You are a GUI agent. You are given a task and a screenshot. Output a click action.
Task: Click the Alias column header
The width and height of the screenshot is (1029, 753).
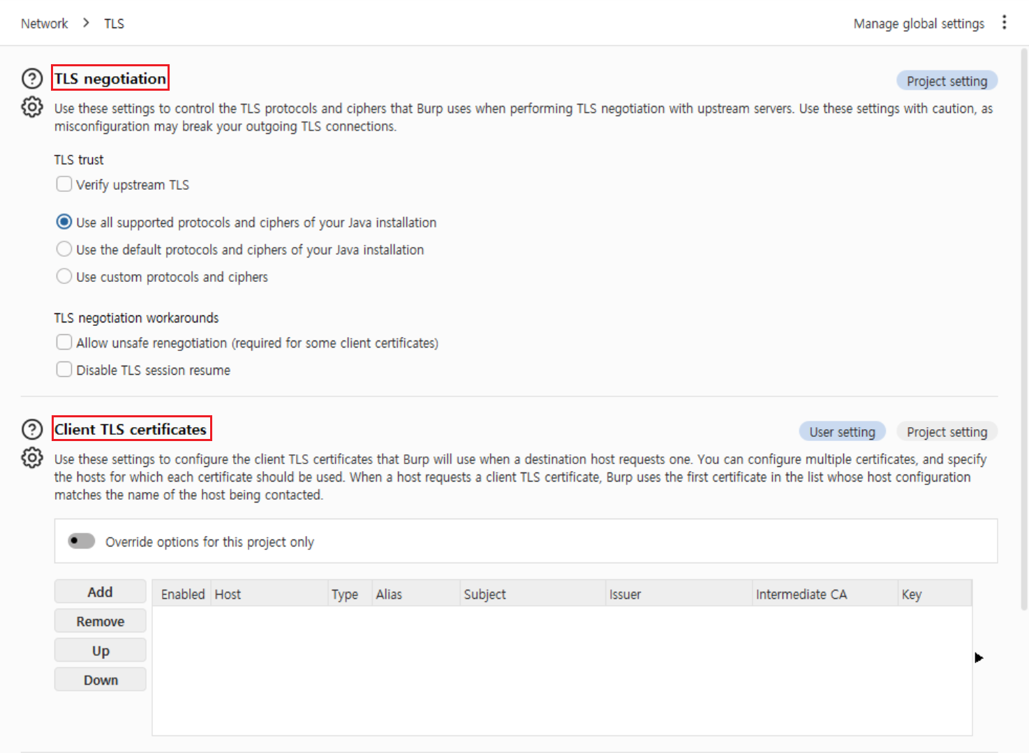point(417,594)
